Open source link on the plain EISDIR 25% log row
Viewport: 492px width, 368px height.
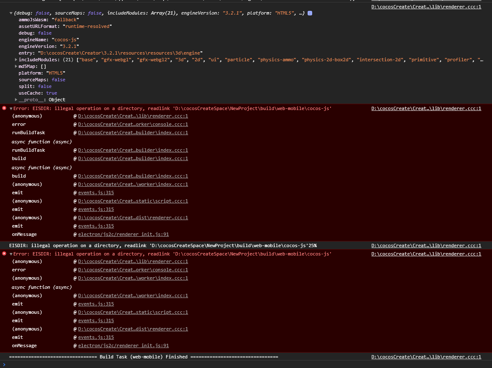click(x=426, y=246)
